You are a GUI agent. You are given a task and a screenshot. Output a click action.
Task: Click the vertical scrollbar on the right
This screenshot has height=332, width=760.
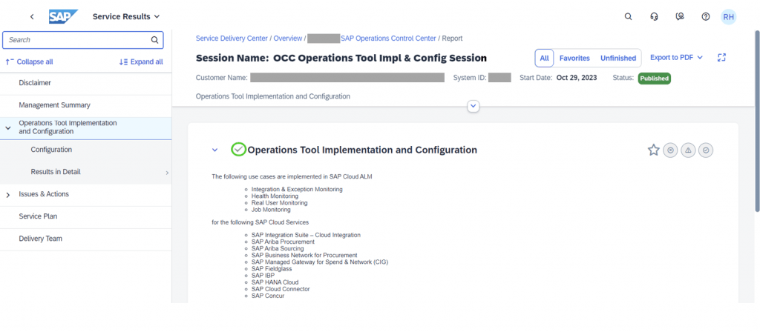click(x=757, y=121)
